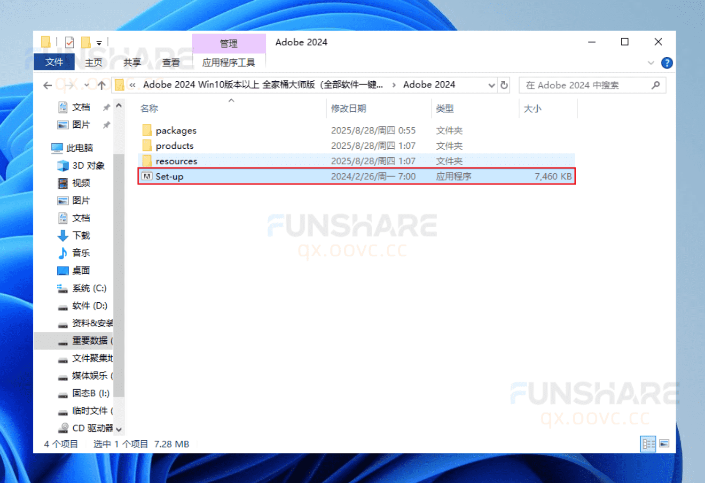Open the packages folder
Viewport: 705px width, 483px height.
tap(176, 130)
